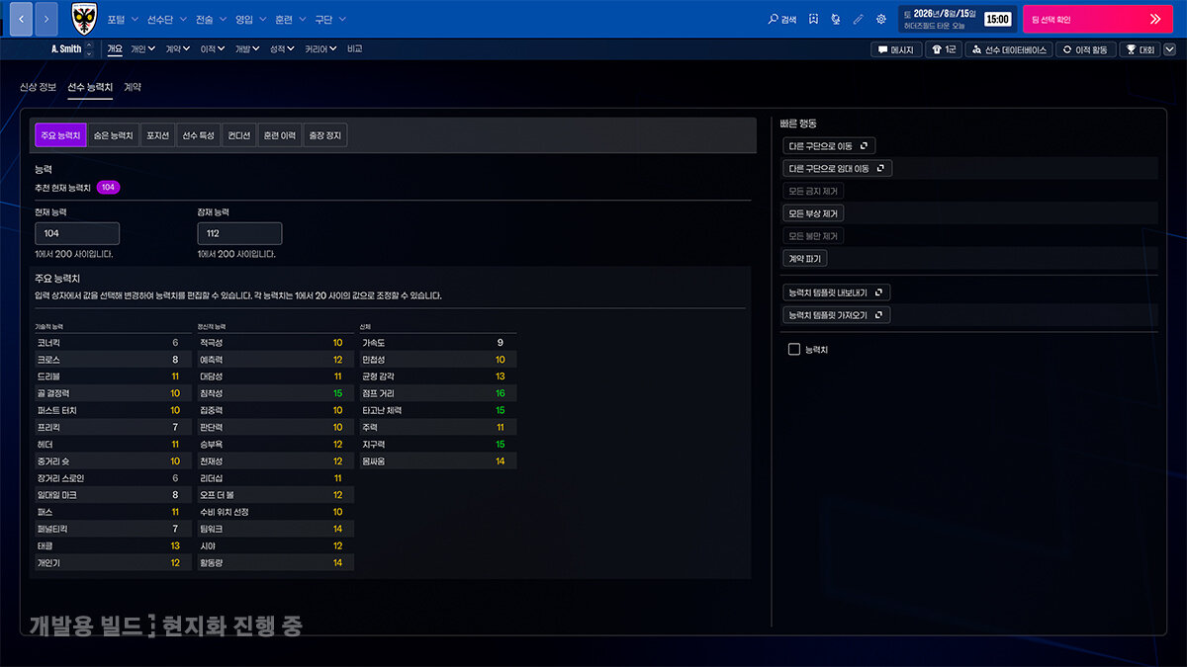Screen dimensions: 1187x667
Task: Open the club crest badge
Action: pos(85,18)
